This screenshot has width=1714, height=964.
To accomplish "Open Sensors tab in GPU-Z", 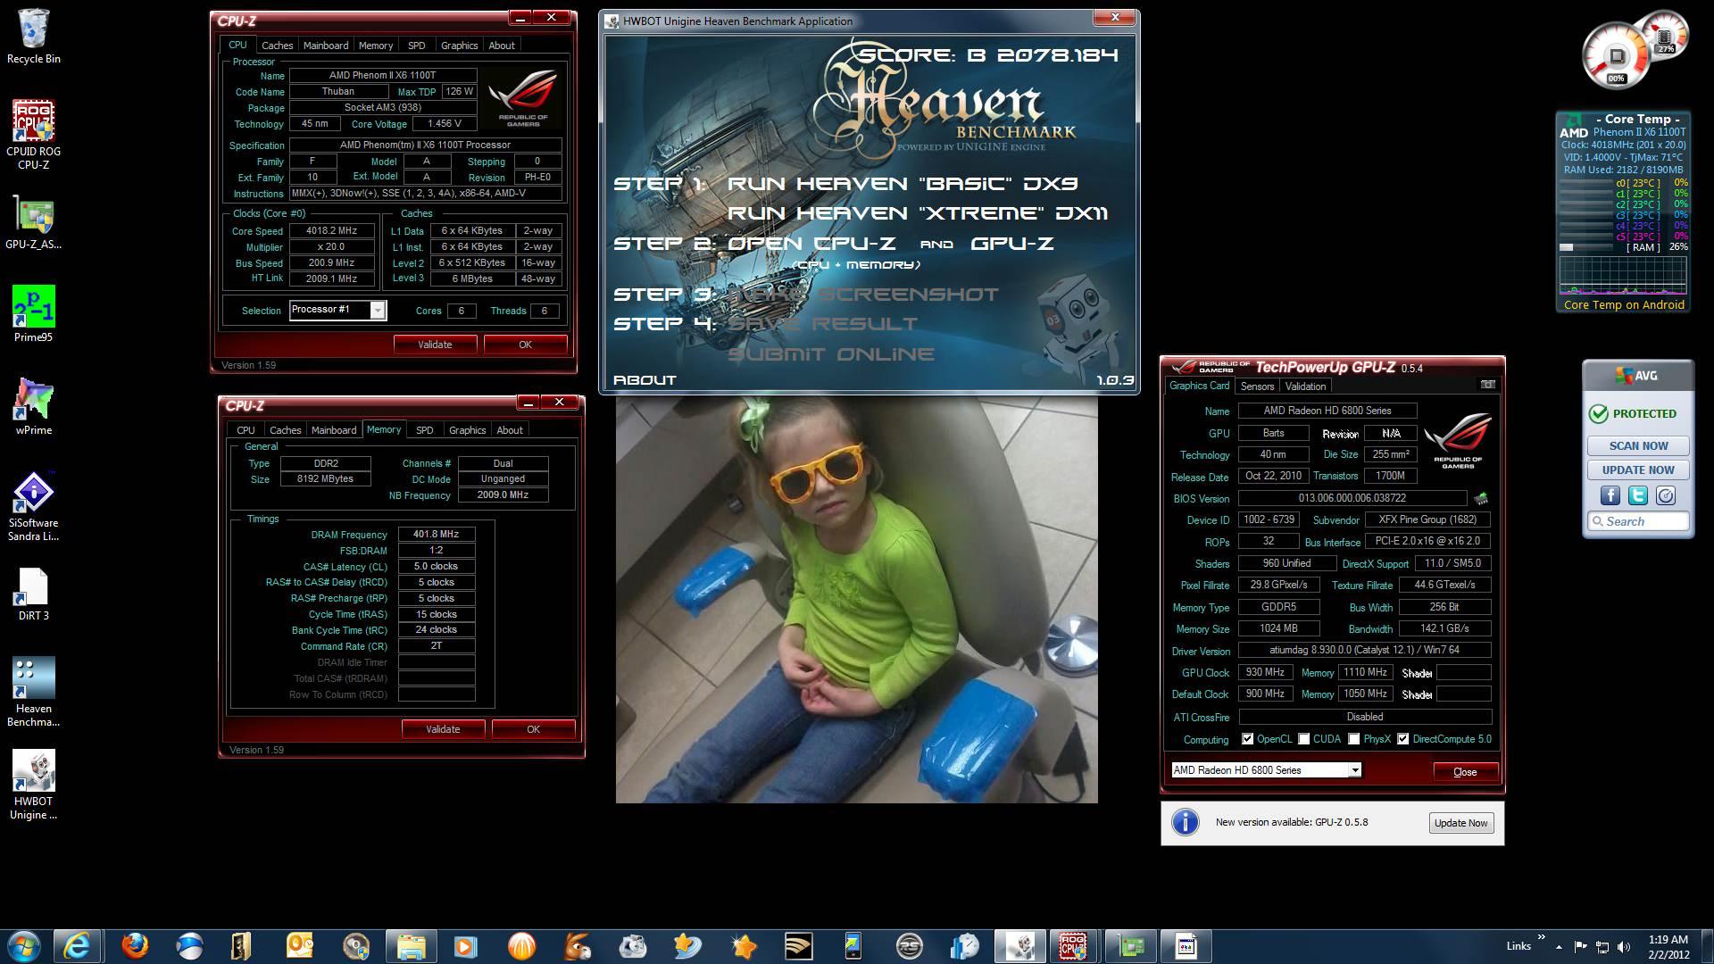I will point(1257,386).
